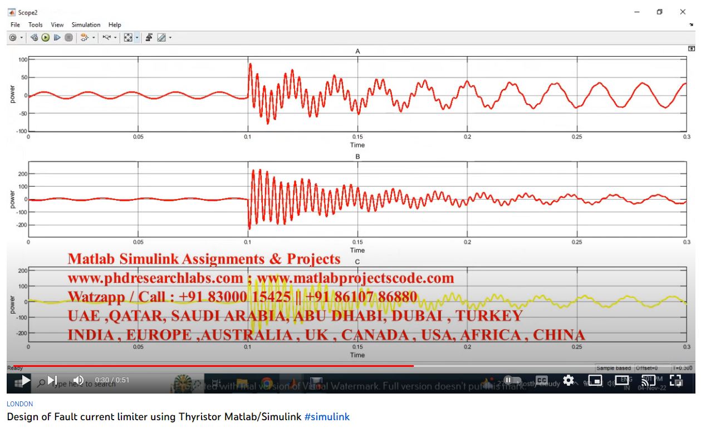
Task: Expand the Cursor Measurements dropdown arrow
Action: pos(170,37)
